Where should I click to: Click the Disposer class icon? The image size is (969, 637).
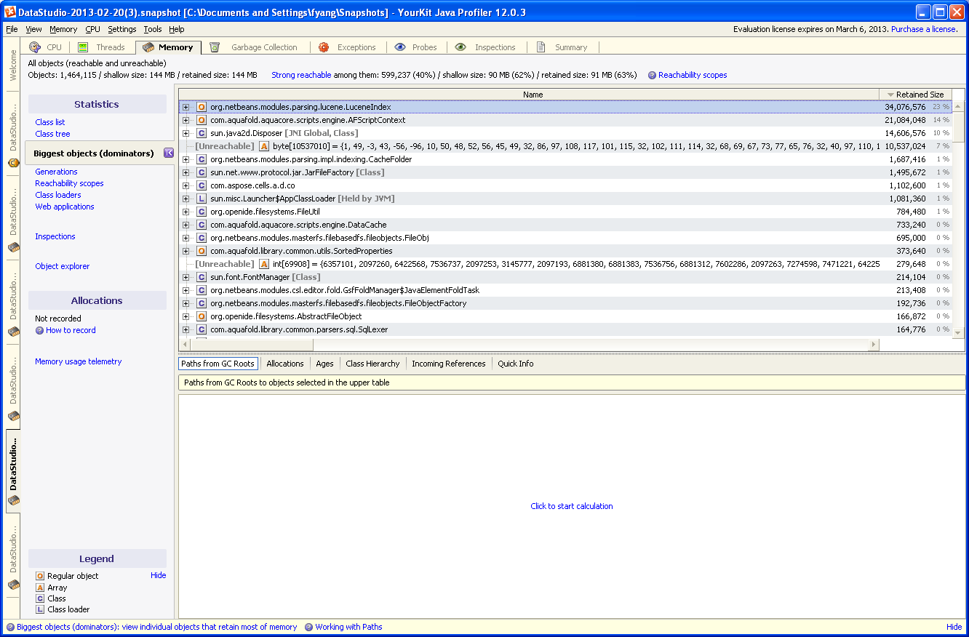click(202, 133)
